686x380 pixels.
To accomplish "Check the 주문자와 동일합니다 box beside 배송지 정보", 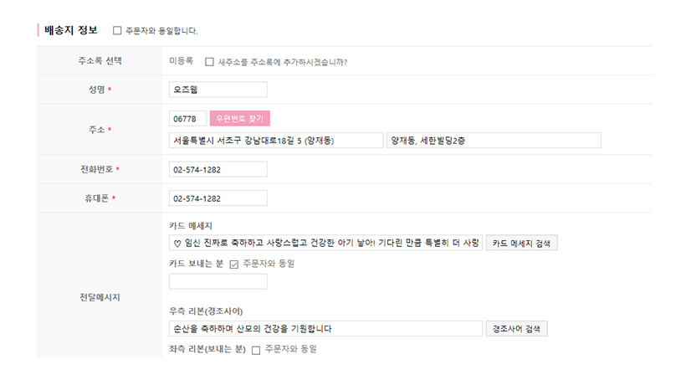I will (117, 31).
